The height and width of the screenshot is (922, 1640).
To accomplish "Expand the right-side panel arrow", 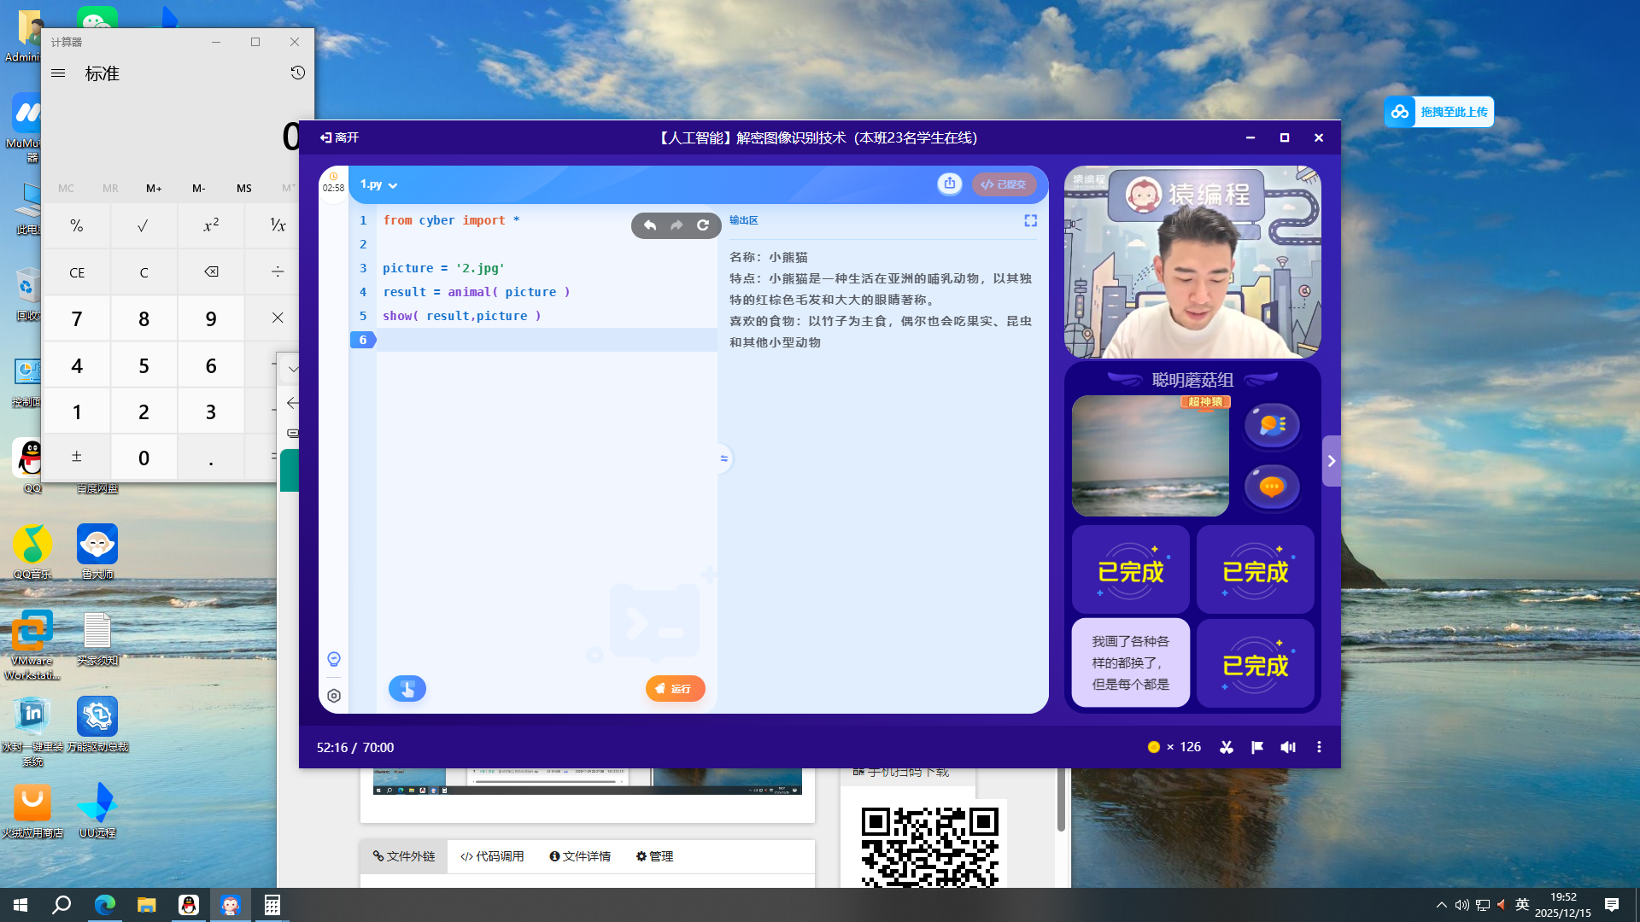I will pyautogui.click(x=1331, y=461).
